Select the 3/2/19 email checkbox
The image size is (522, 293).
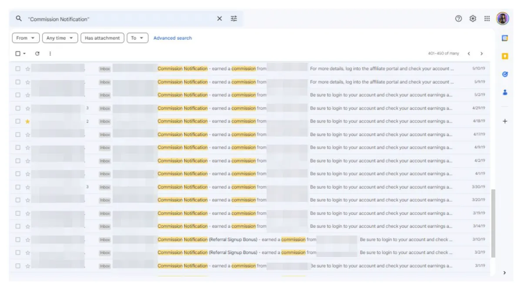pyautogui.click(x=18, y=253)
